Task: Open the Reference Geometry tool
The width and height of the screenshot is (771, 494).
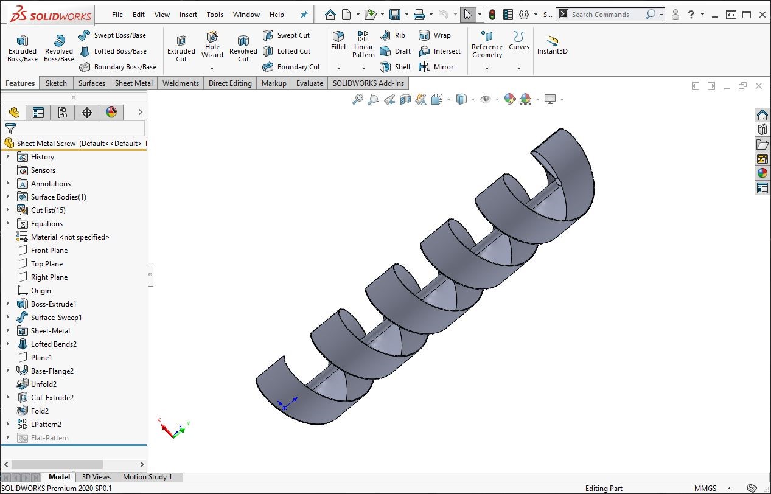Action: [487, 44]
